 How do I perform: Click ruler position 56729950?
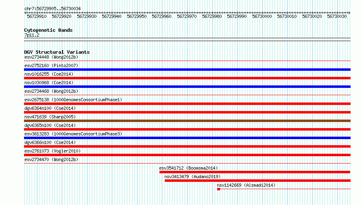[137, 16]
